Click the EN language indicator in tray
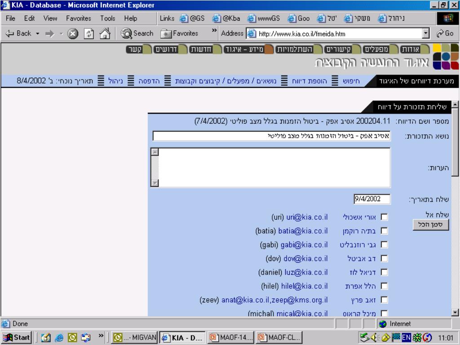 (x=406, y=338)
